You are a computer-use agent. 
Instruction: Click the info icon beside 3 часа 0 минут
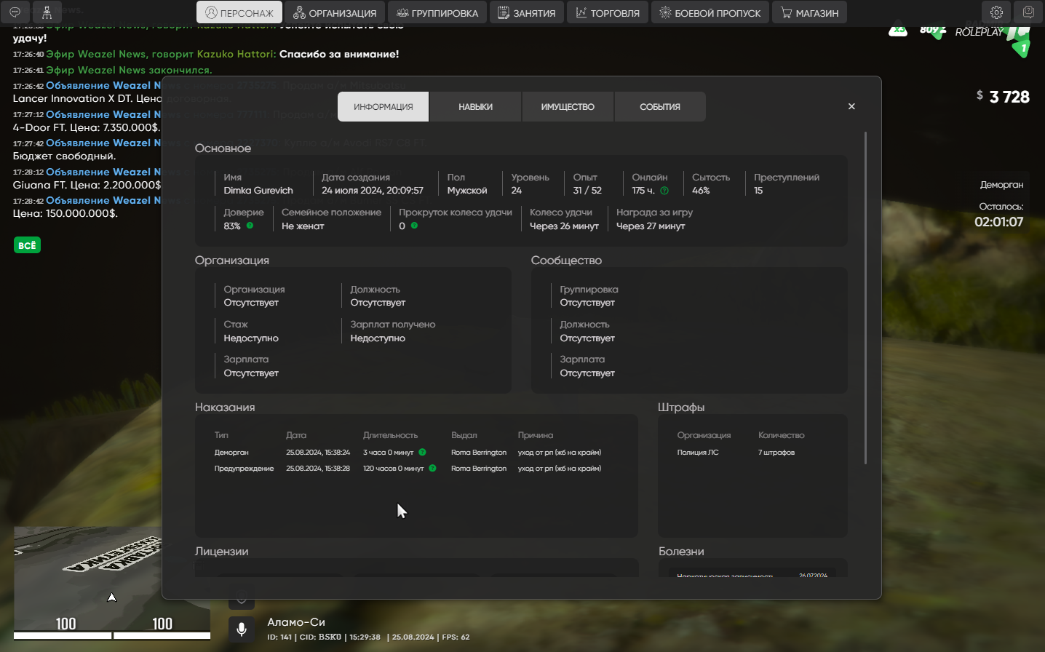[422, 452]
